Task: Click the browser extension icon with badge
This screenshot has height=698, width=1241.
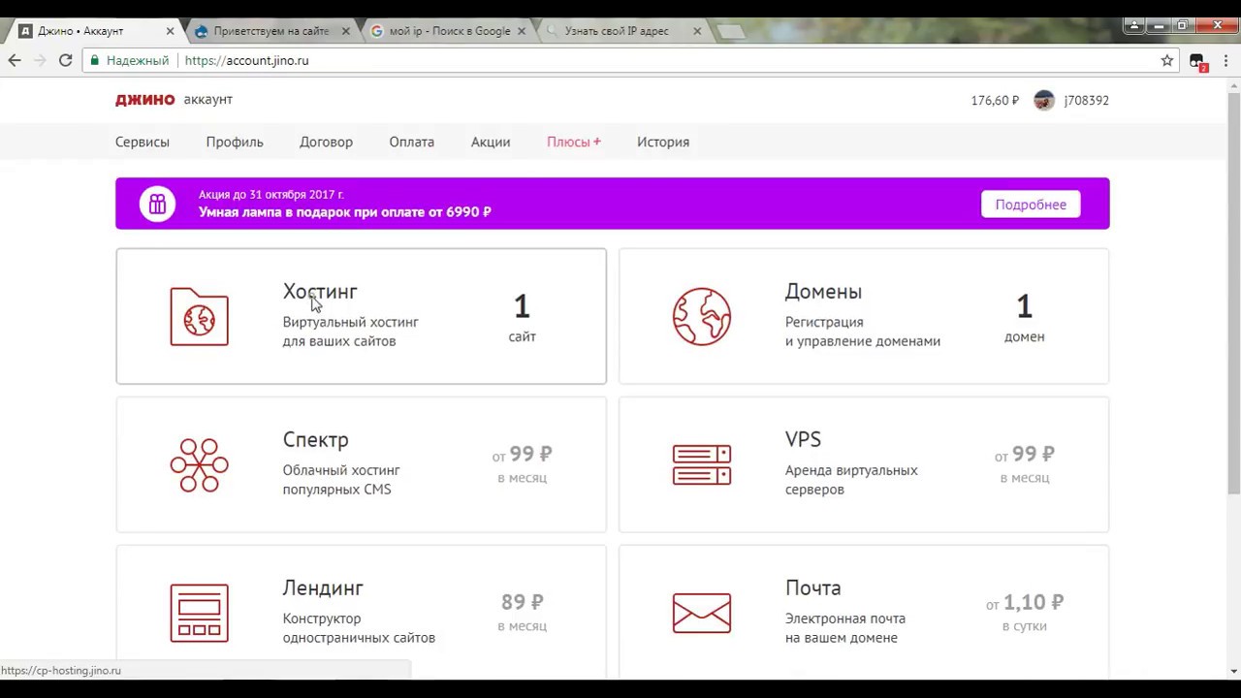Action: tap(1197, 61)
